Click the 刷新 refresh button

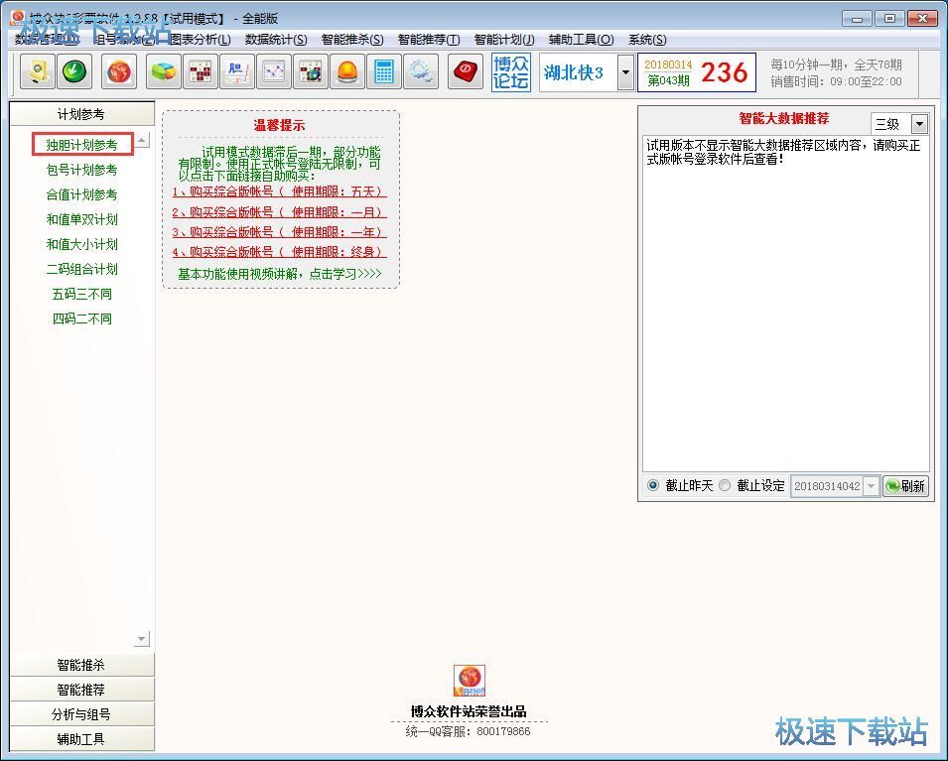[x=905, y=486]
